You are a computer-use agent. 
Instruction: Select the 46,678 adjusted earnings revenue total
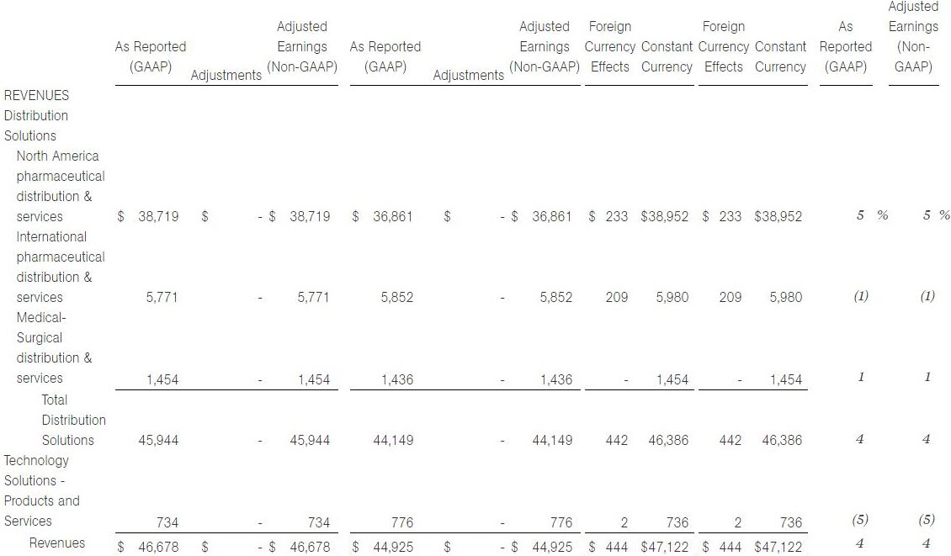310,547
